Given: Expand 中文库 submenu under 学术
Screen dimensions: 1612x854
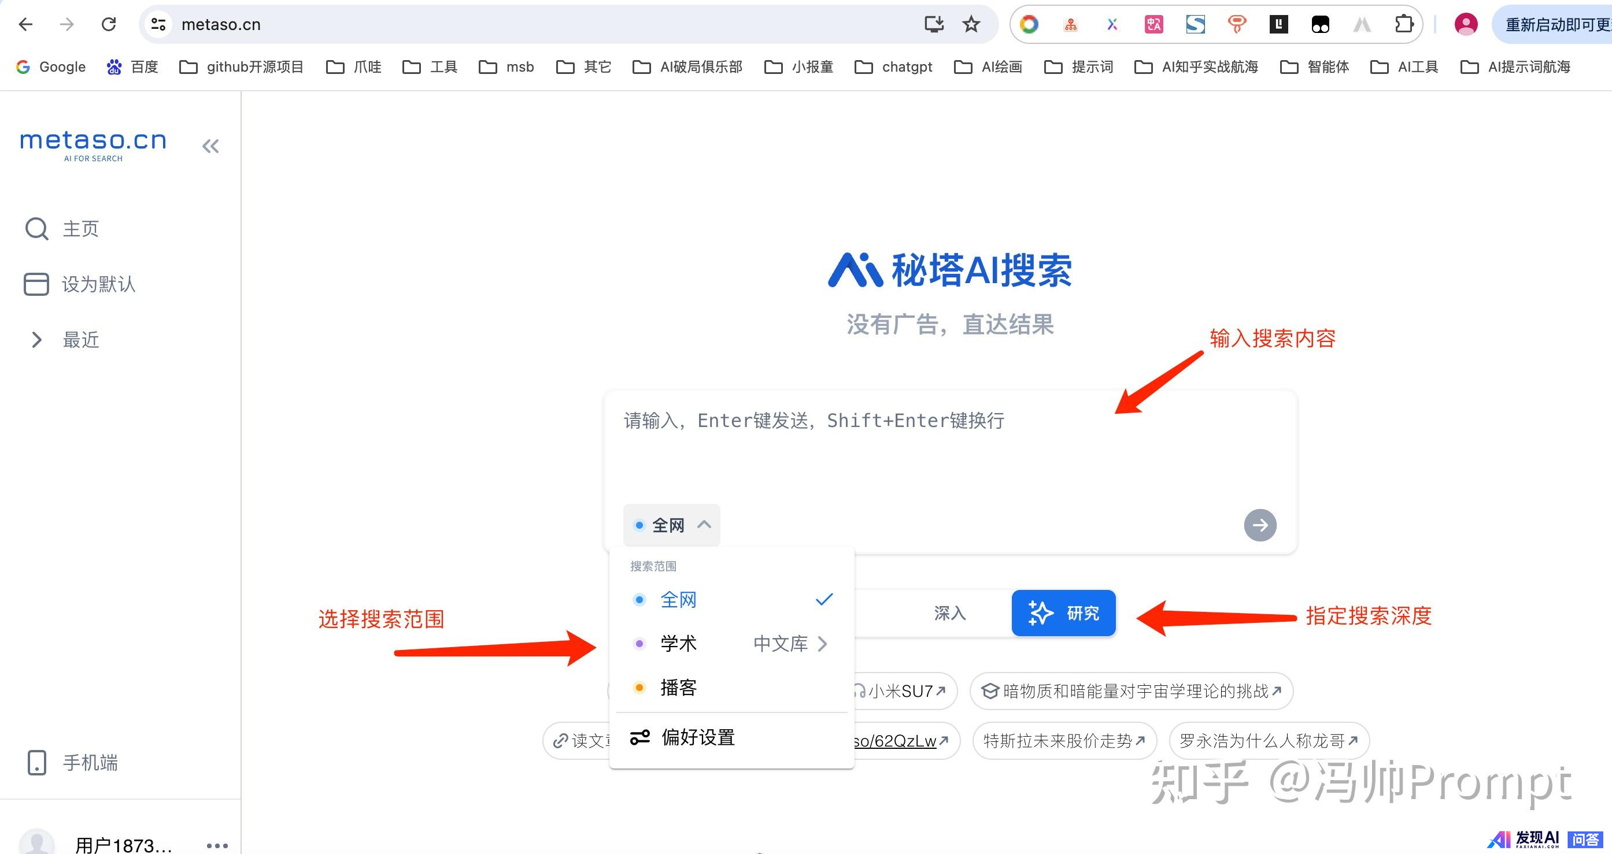Looking at the screenshot, I should [790, 644].
